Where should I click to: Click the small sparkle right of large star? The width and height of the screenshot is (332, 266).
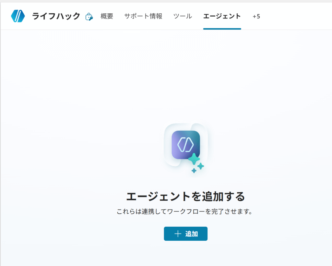coord(201,166)
